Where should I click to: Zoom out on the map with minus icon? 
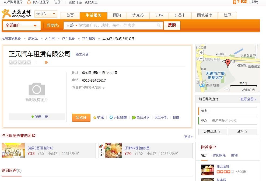point(202,58)
